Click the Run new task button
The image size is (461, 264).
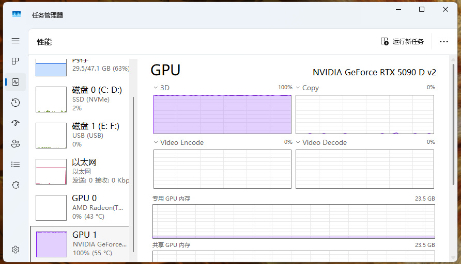click(402, 42)
